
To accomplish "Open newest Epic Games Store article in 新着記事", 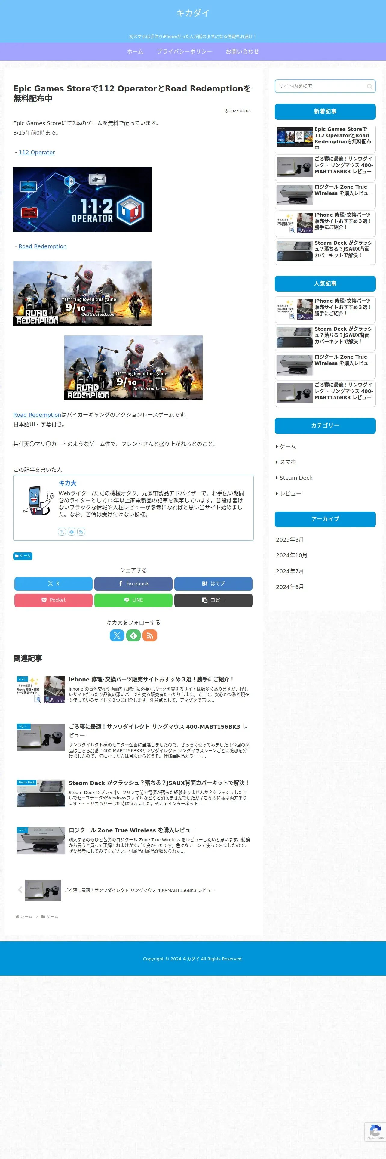I will (325, 139).
